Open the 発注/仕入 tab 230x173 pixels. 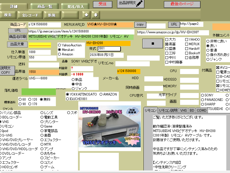(x=75, y=7)
